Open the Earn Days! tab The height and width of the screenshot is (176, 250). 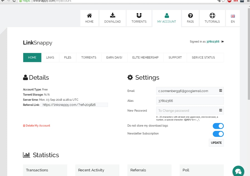(x=114, y=58)
